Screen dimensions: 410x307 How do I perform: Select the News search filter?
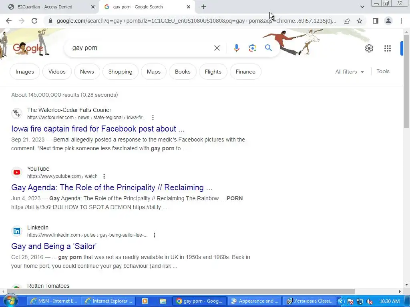click(x=87, y=72)
